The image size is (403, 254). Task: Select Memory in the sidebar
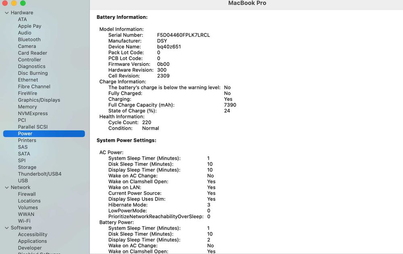[x=27, y=107]
